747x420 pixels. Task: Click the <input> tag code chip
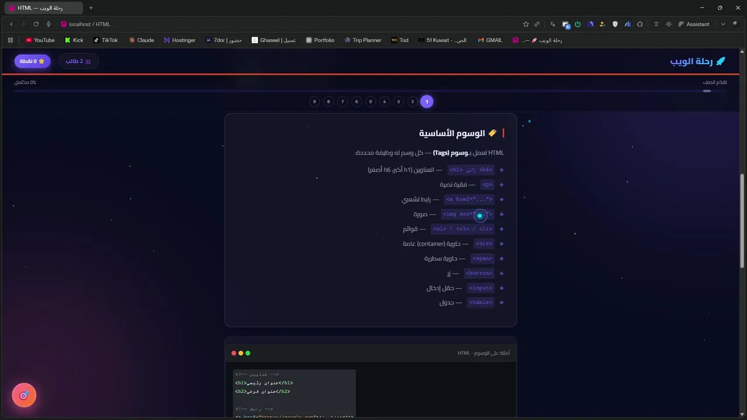pos(481,288)
